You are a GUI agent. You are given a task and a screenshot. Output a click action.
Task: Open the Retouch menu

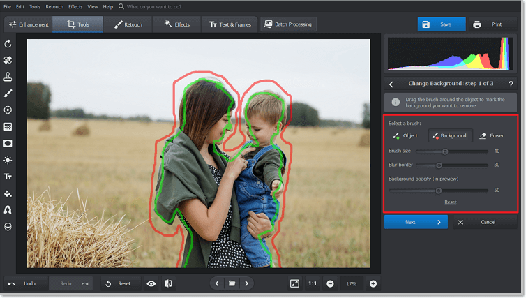(x=54, y=7)
